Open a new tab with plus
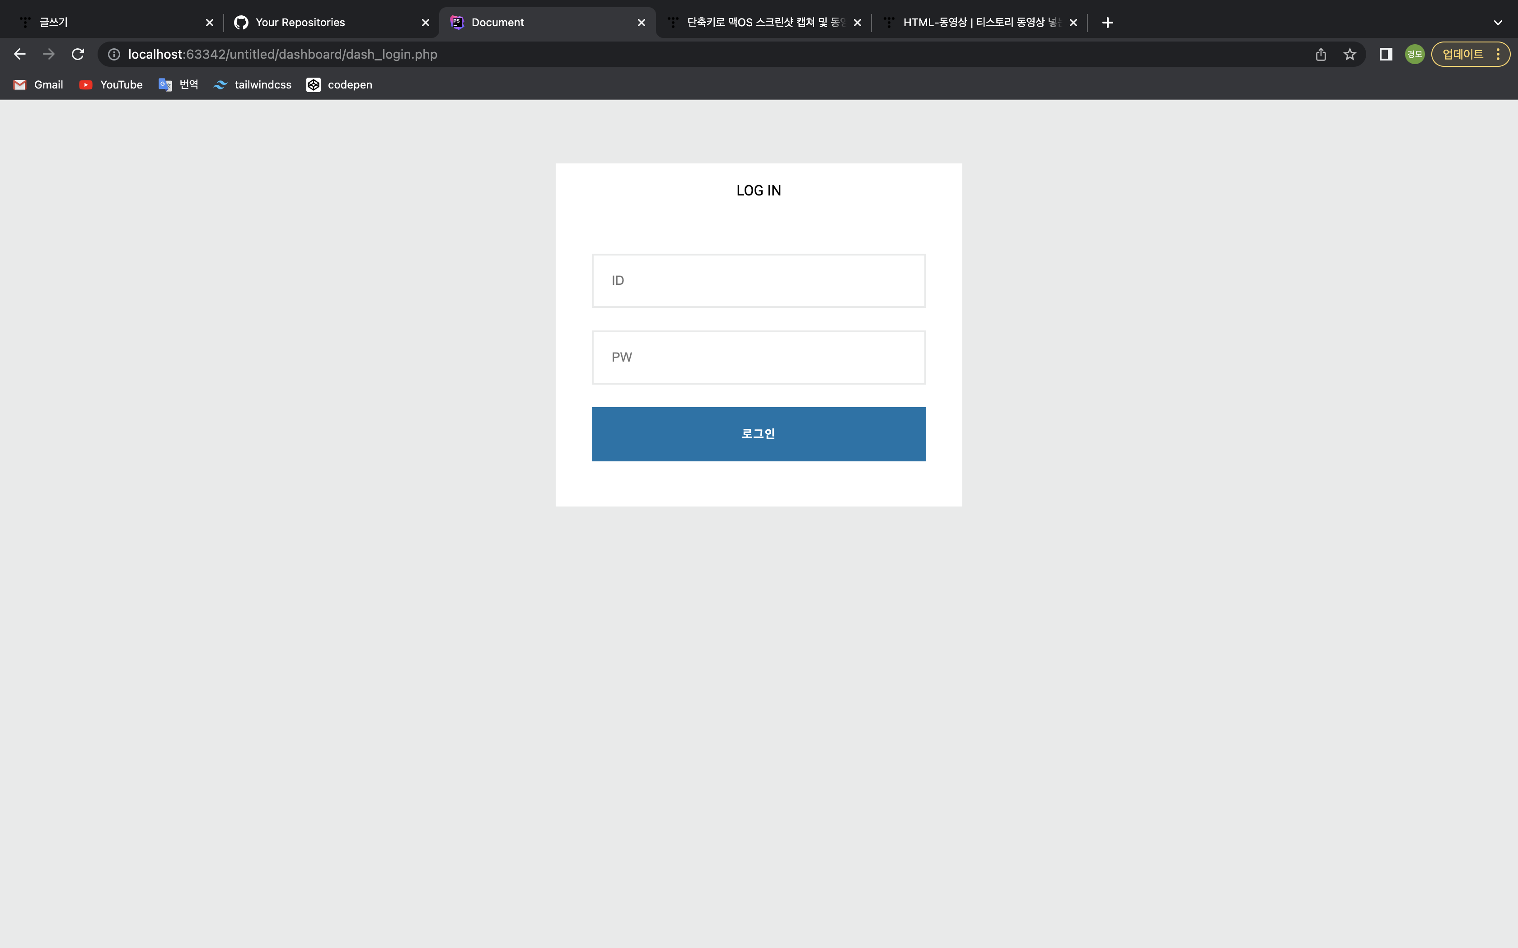1518x948 pixels. (x=1108, y=23)
